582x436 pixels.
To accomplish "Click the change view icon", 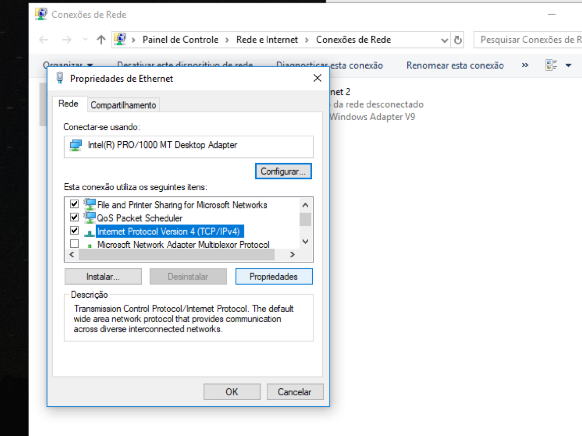I will (552, 65).
